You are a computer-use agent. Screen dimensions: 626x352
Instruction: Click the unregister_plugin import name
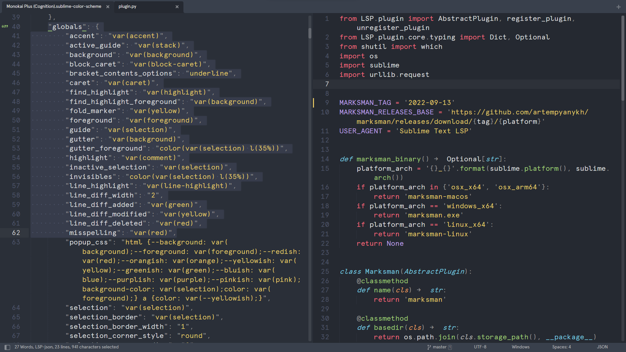click(393, 28)
